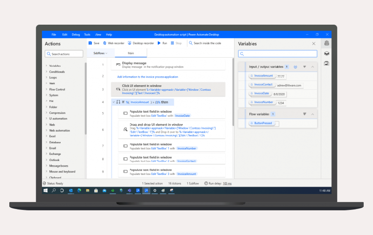Click the Run delay clock icon
The width and height of the screenshot is (373, 235).
pos(206,183)
